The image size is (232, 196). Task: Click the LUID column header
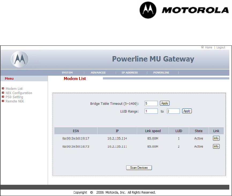[179, 131]
